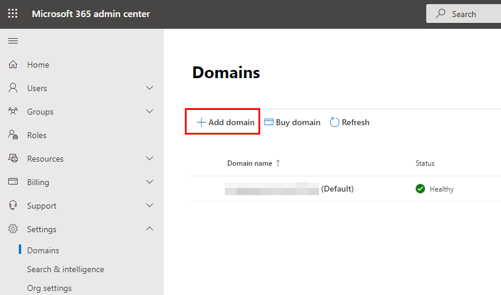Expand the Billing section chevron
The height and width of the screenshot is (295, 501).
pyautogui.click(x=149, y=182)
